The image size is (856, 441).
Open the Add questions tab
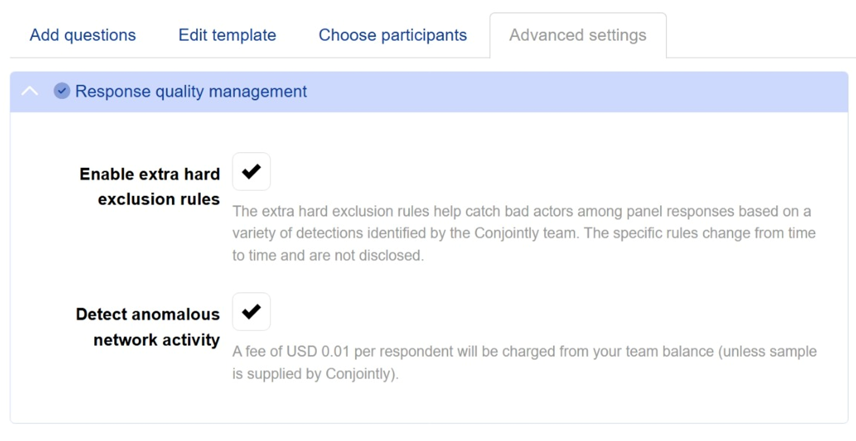tap(83, 35)
